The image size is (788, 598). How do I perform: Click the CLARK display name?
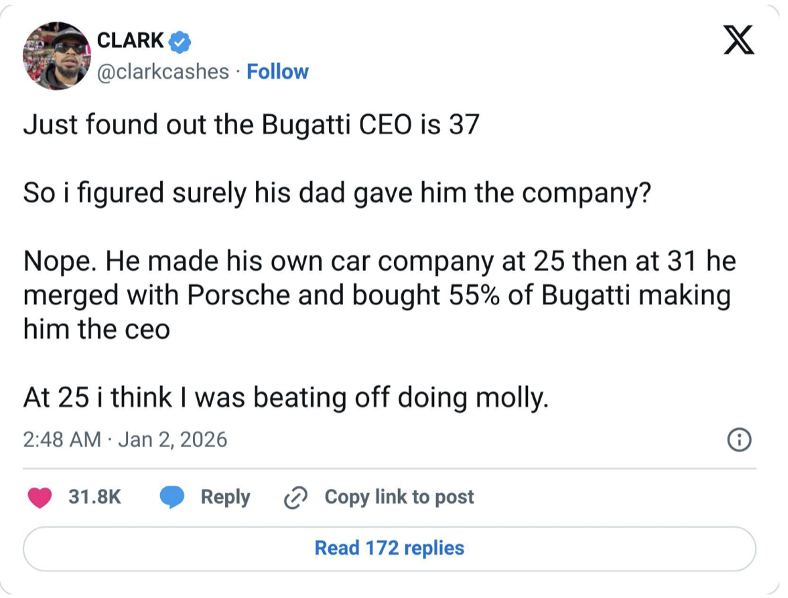click(x=130, y=40)
